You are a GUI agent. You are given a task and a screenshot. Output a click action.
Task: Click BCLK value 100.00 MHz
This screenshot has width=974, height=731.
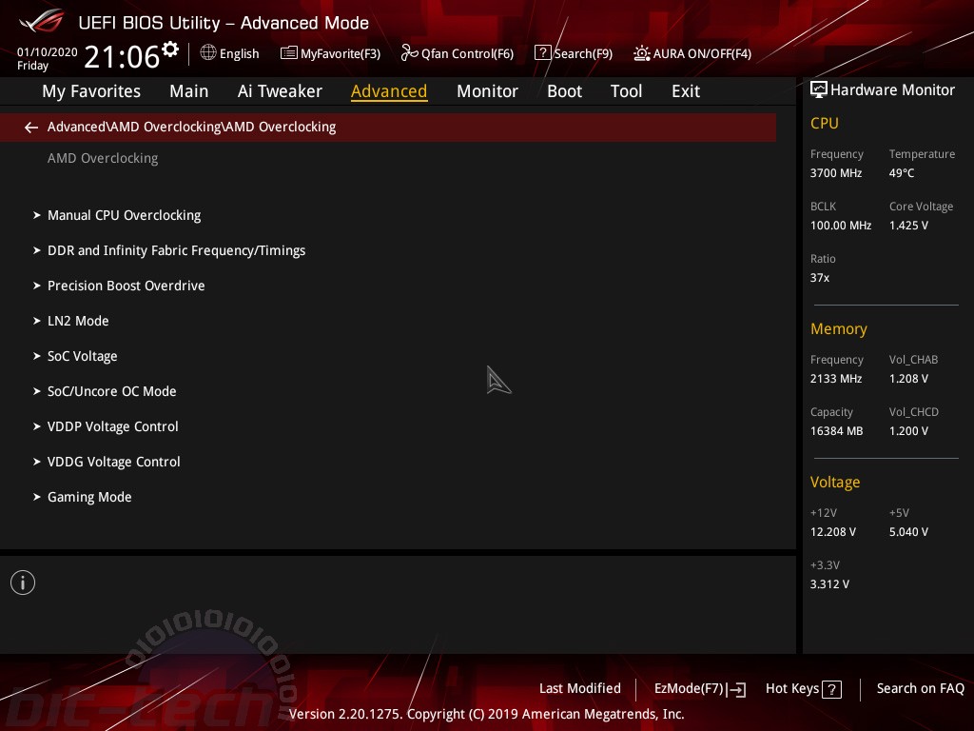pyautogui.click(x=841, y=226)
